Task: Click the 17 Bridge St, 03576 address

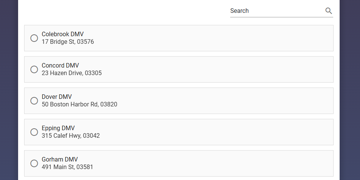Action: [x=68, y=42]
